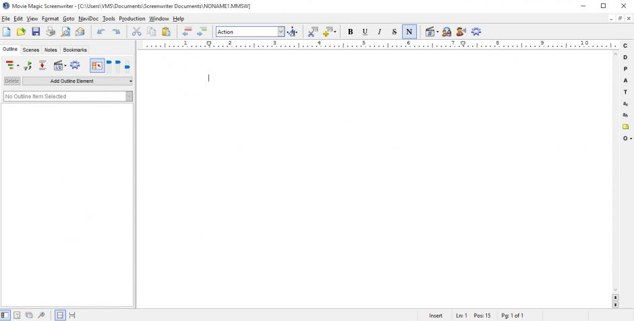
Task: Go to previous element with red-line left arrow
Action: click(187, 32)
